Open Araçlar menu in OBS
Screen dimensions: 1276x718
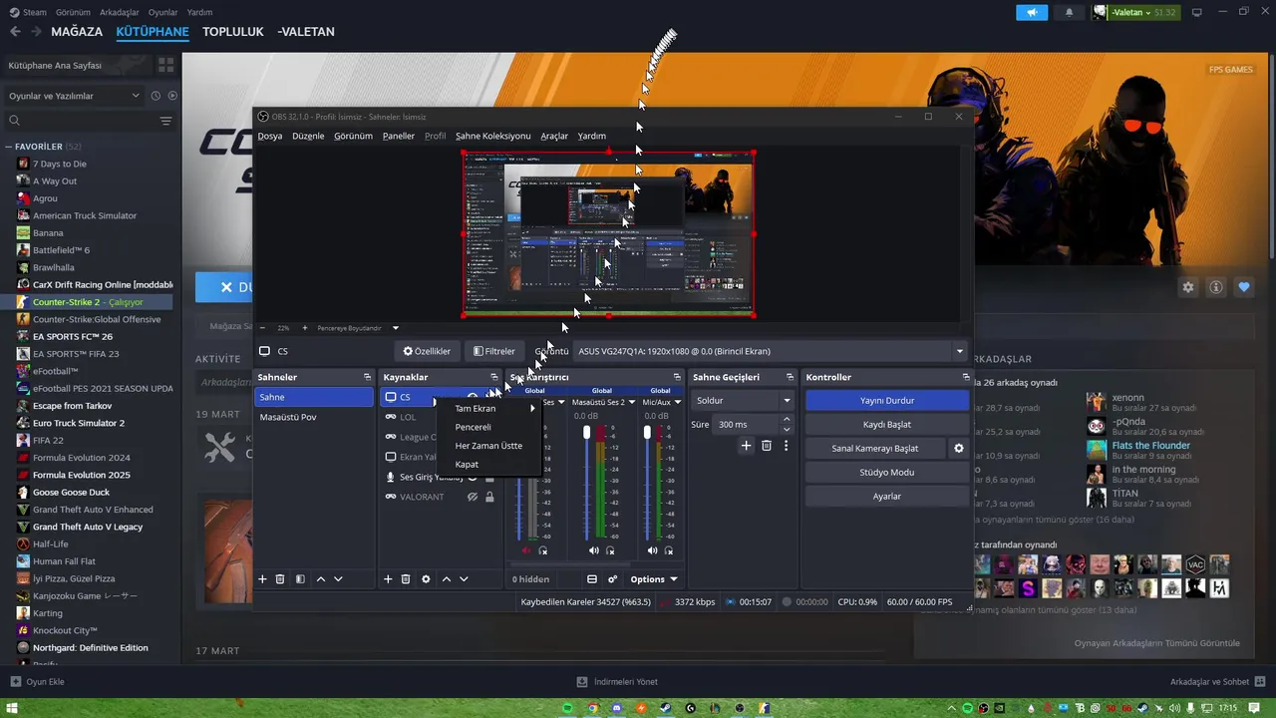tap(554, 136)
